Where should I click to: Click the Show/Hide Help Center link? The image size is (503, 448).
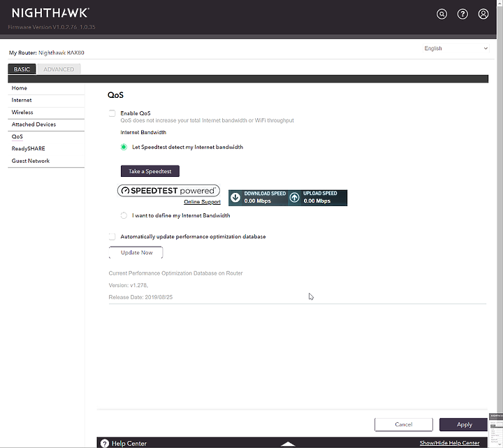[449, 443]
